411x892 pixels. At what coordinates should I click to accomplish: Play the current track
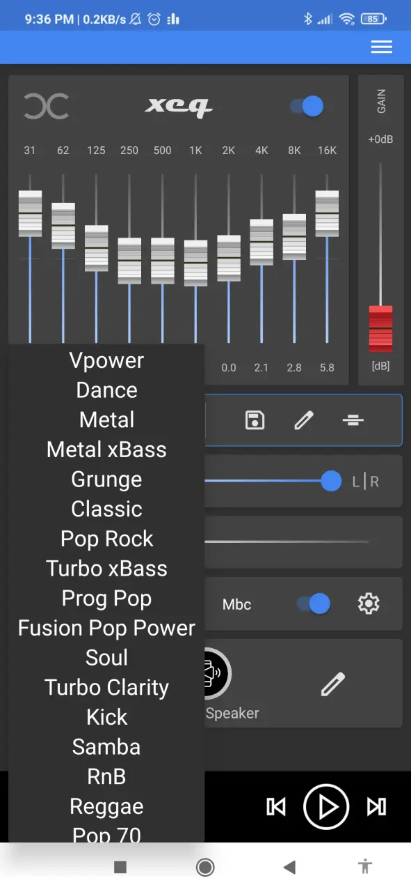(x=326, y=807)
